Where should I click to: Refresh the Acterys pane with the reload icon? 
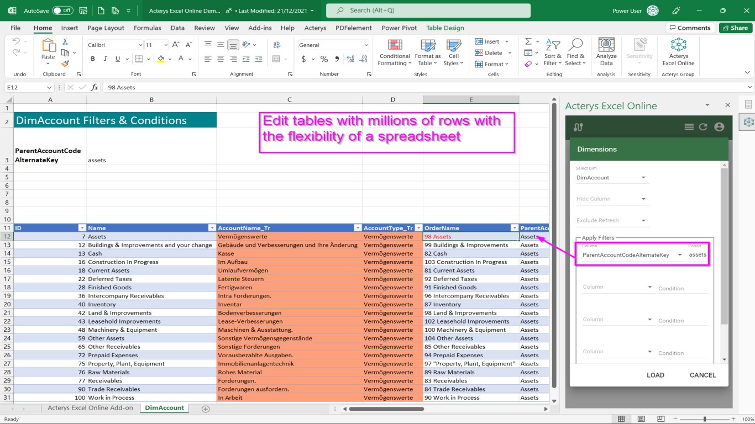pyautogui.click(x=703, y=127)
